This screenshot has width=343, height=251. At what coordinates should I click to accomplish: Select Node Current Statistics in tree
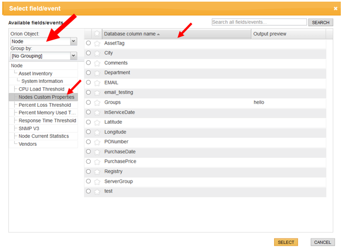click(x=43, y=136)
